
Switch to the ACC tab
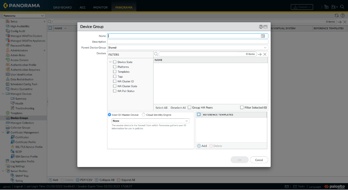(x=83, y=7)
